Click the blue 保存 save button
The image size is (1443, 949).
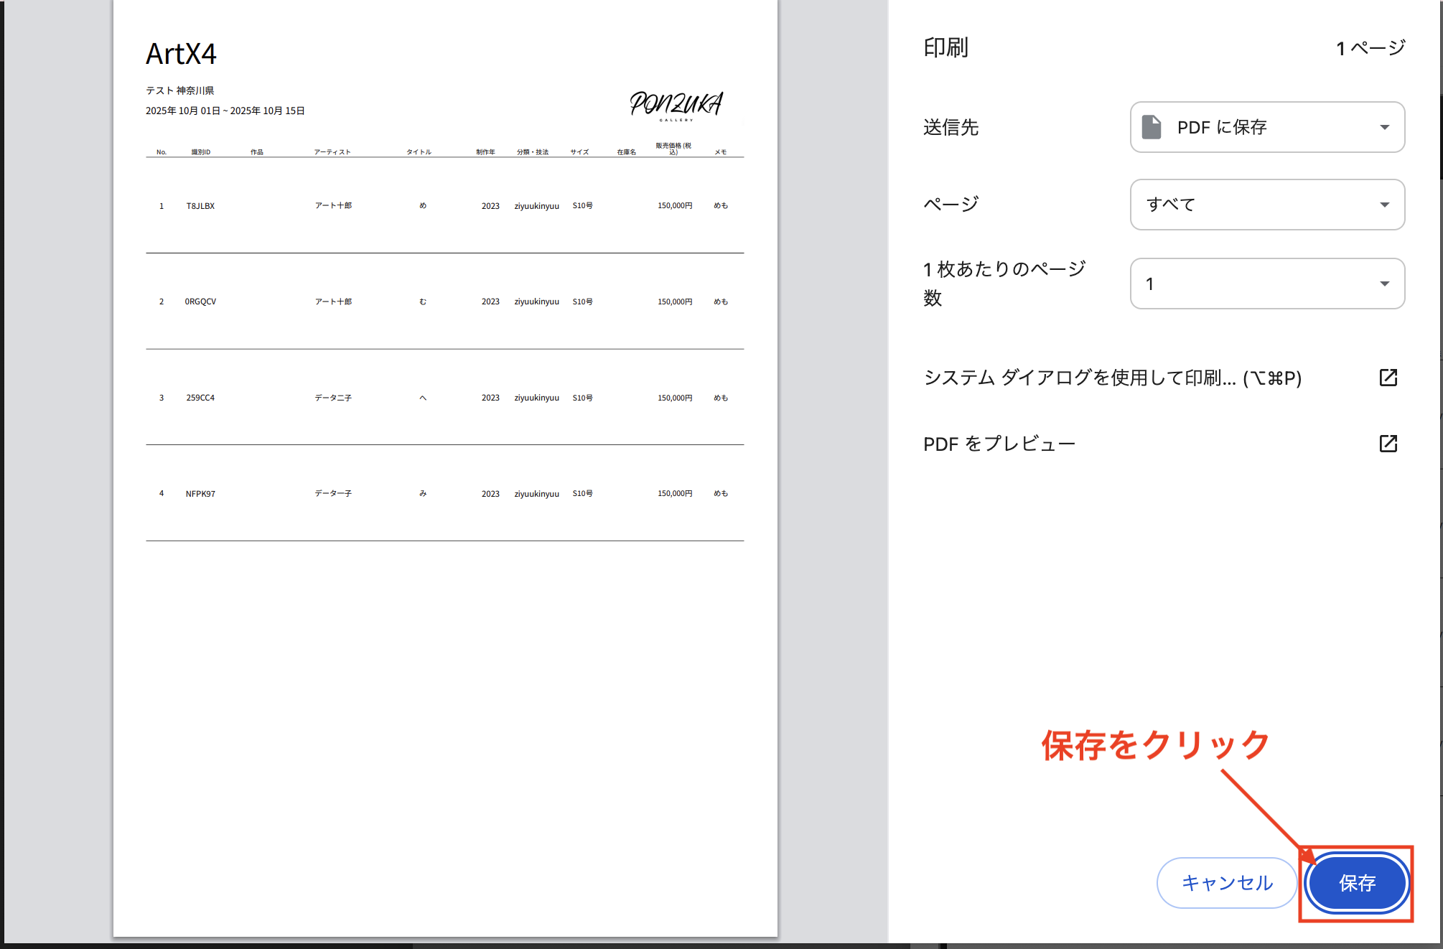tap(1356, 882)
